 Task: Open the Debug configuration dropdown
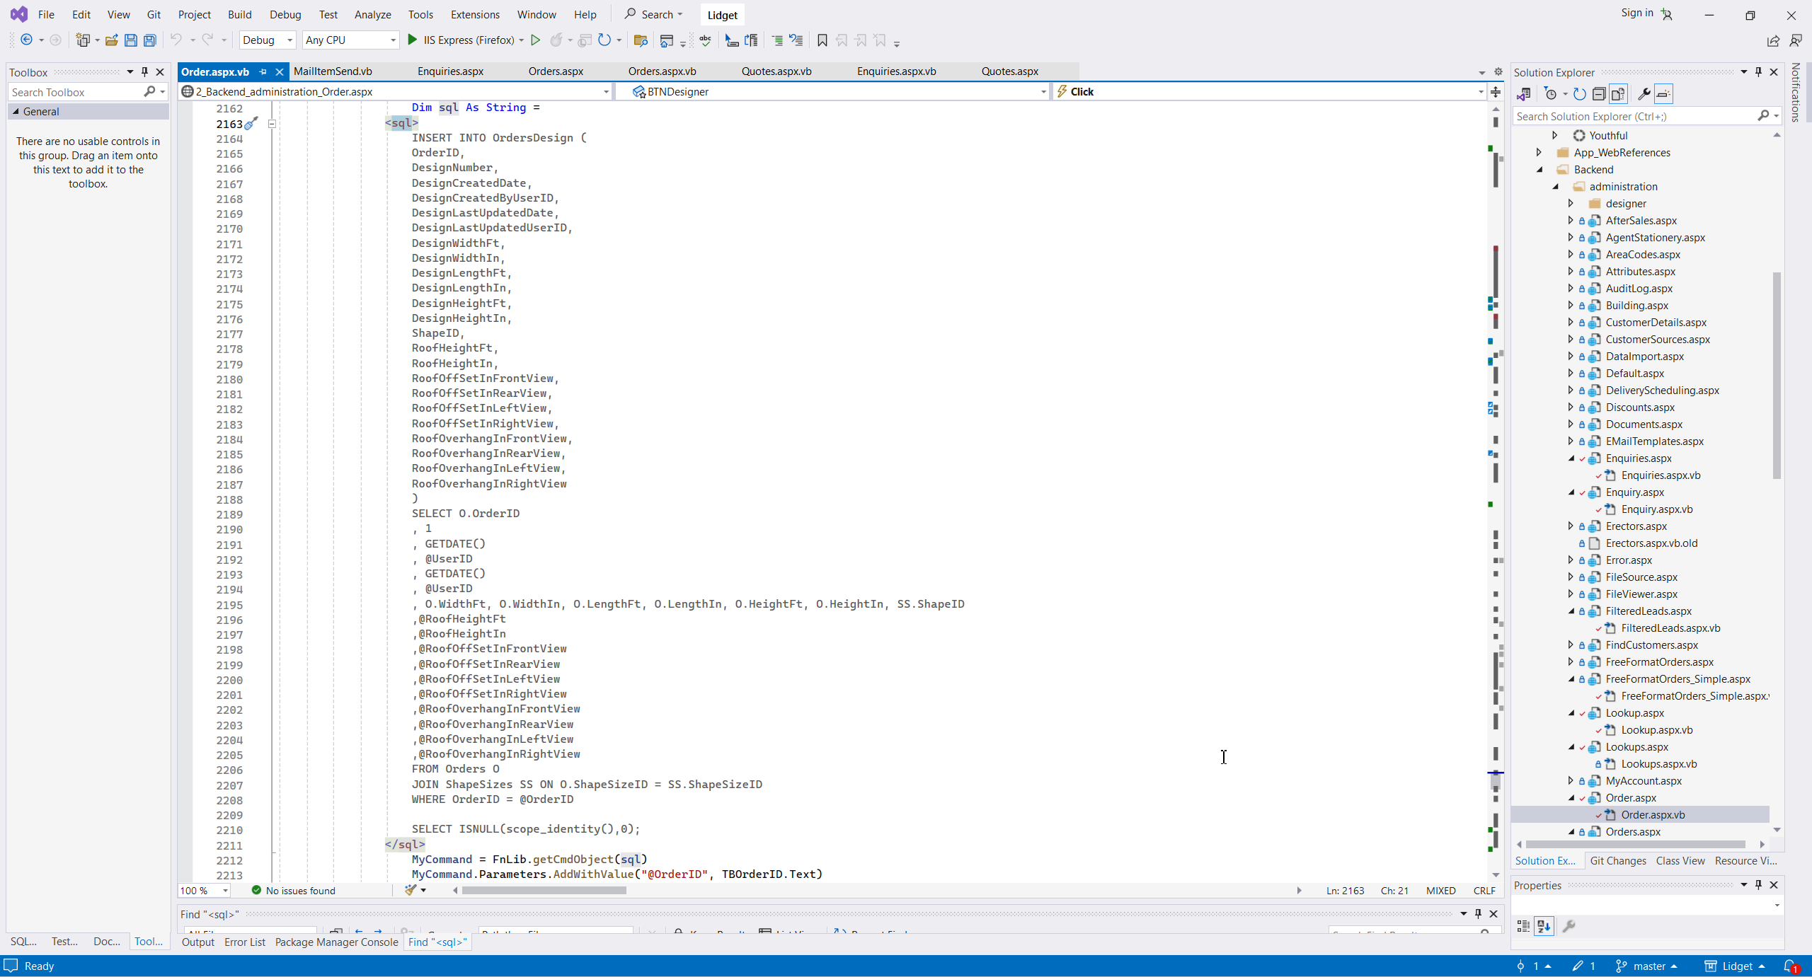pyautogui.click(x=268, y=40)
